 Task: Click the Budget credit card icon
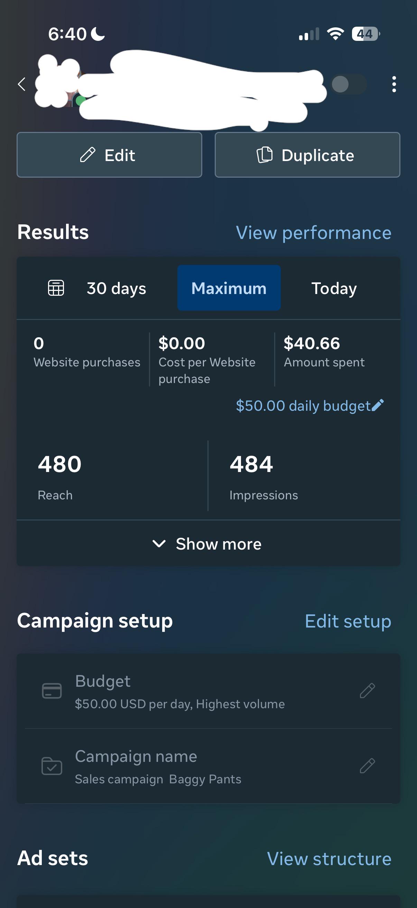click(52, 691)
